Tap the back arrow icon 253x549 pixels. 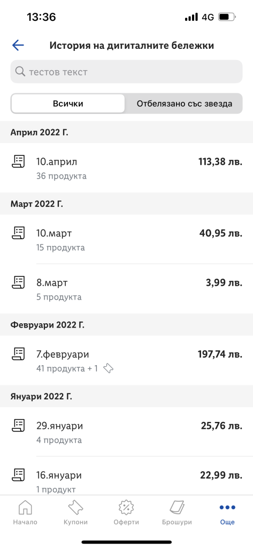coord(18,45)
